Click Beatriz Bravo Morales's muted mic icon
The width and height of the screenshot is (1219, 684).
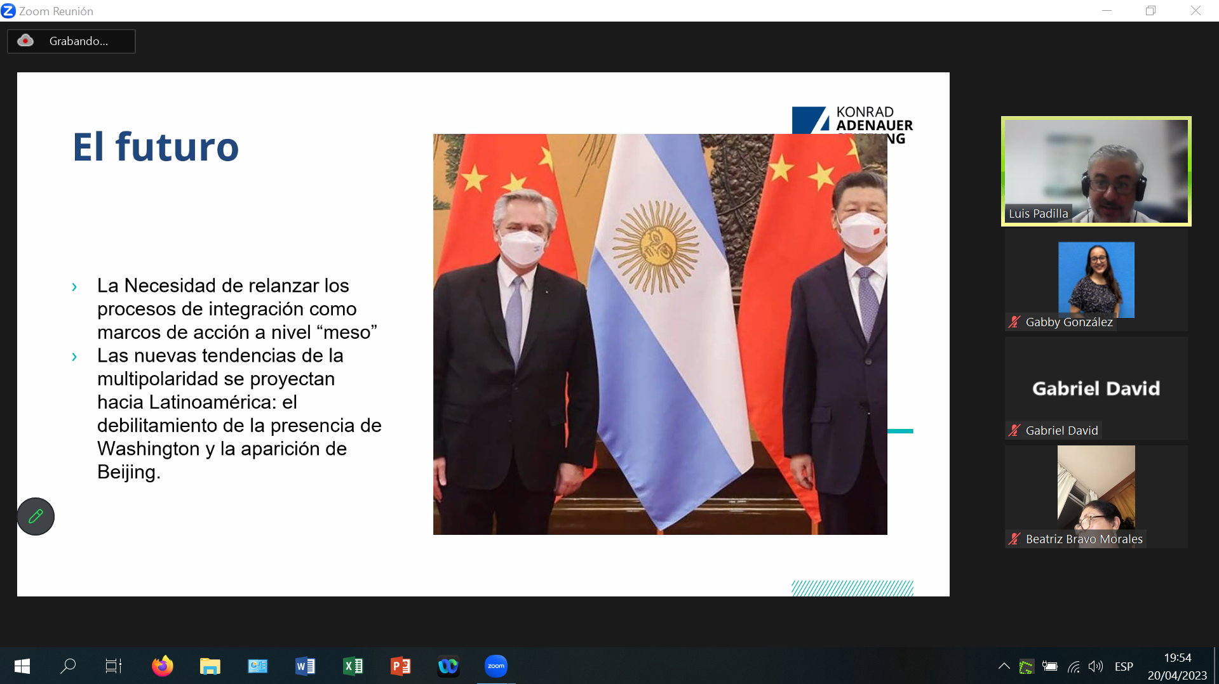coord(1014,539)
